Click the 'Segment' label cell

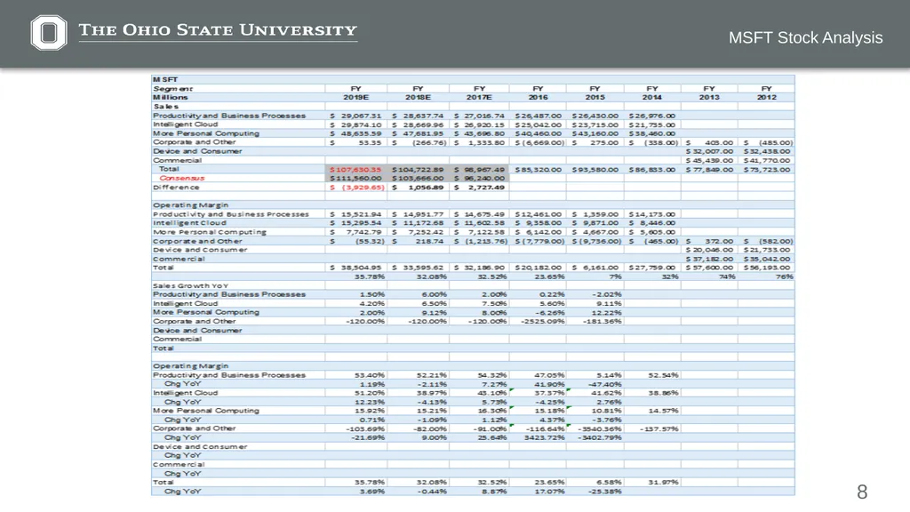click(x=172, y=89)
